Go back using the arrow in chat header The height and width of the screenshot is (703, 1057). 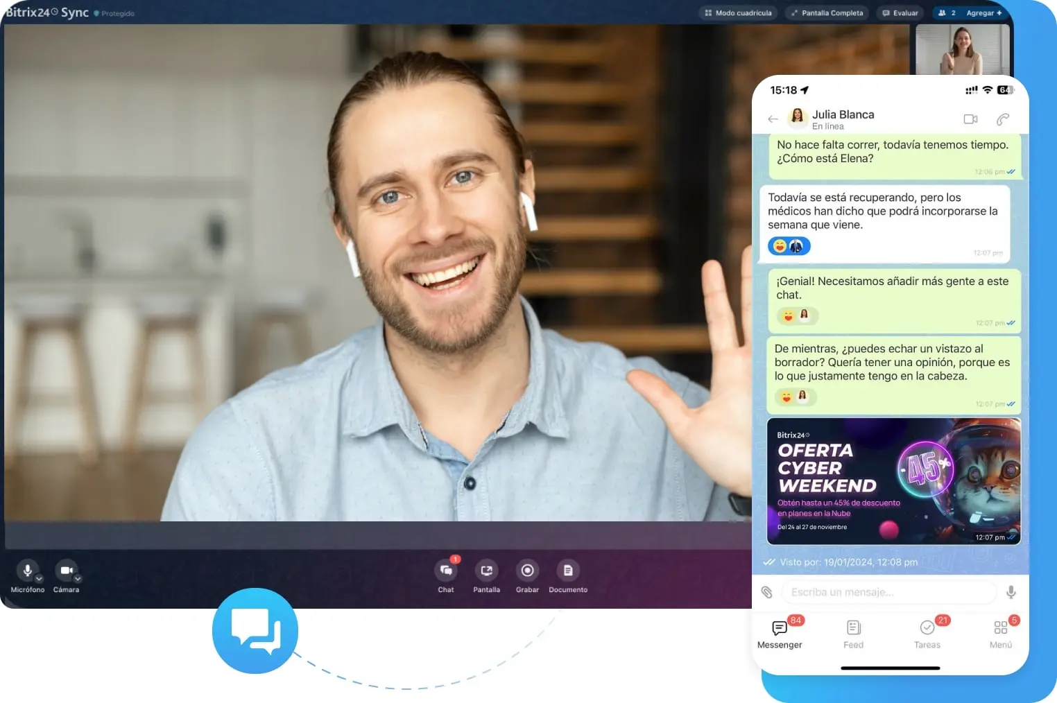point(773,119)
